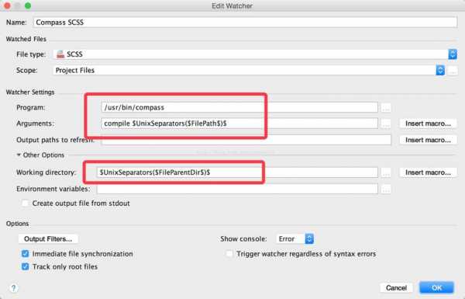Click the Environment variables input field
465x299 pixels.
237,189
